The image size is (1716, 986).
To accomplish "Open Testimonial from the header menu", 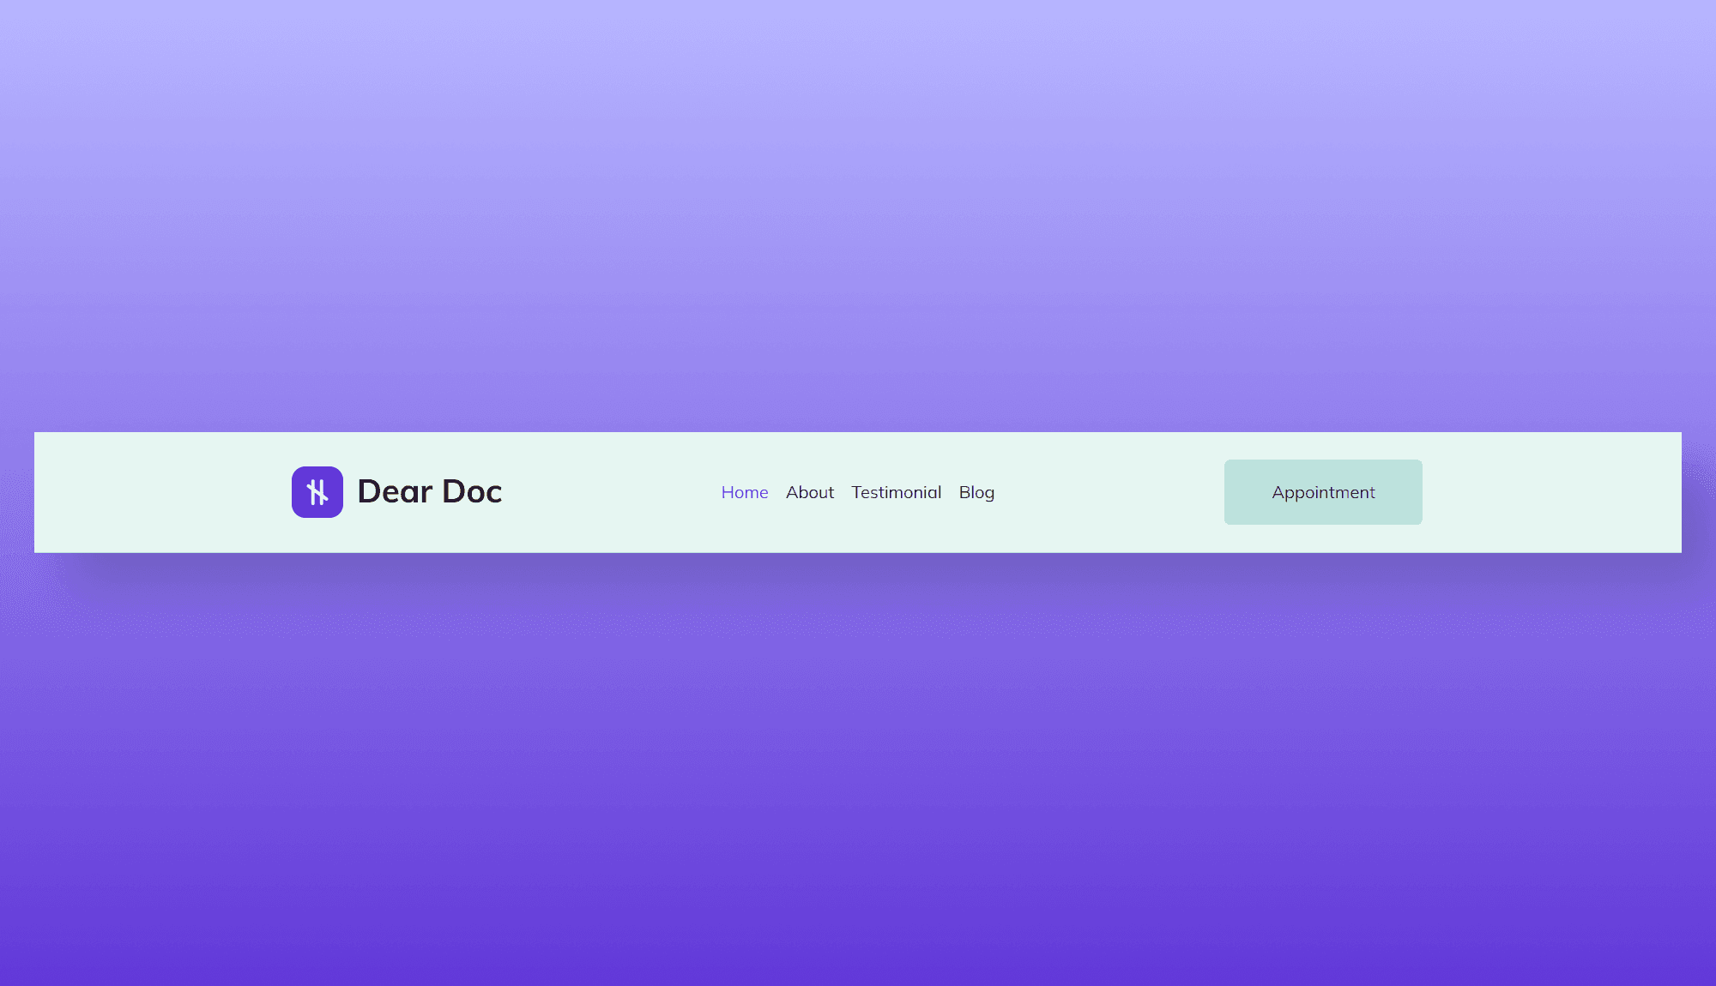I will 896,492.
